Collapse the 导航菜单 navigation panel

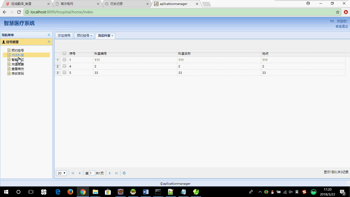[x=49, y=35]
